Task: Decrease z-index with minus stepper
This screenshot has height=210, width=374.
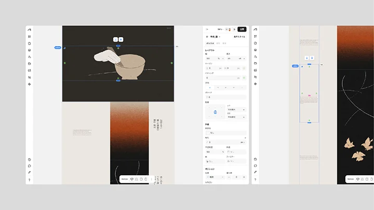Action: [229, 177]
